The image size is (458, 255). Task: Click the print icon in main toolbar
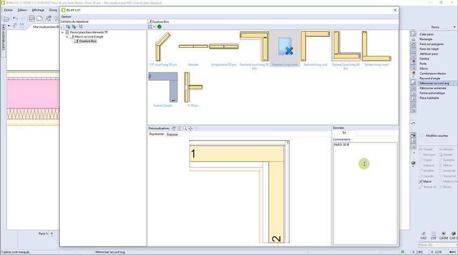pyautogui.click(x=31, y=19)
